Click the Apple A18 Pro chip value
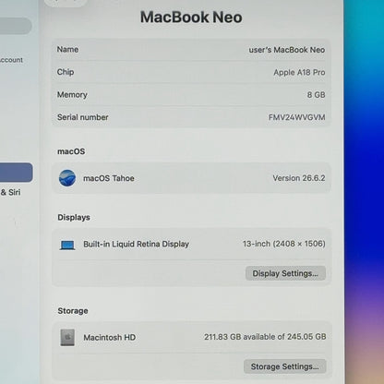The image size is (384, 384). [299, 72]
